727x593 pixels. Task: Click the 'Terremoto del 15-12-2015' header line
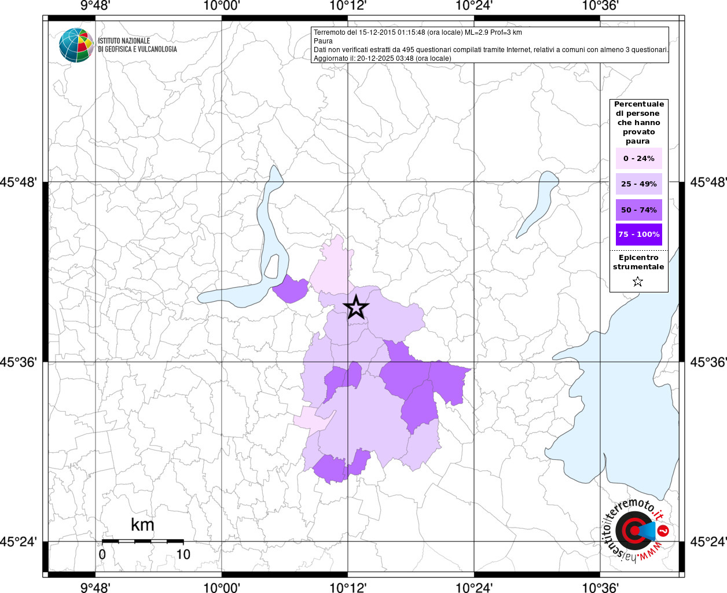tap(417, 32)
